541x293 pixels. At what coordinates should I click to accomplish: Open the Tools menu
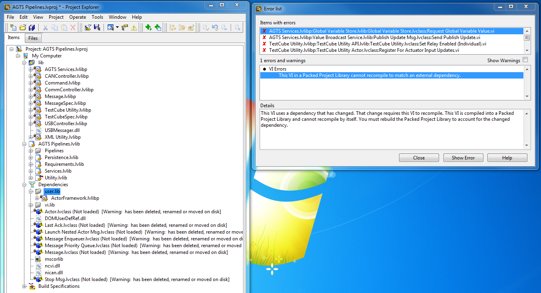click(x=97, y=17)
